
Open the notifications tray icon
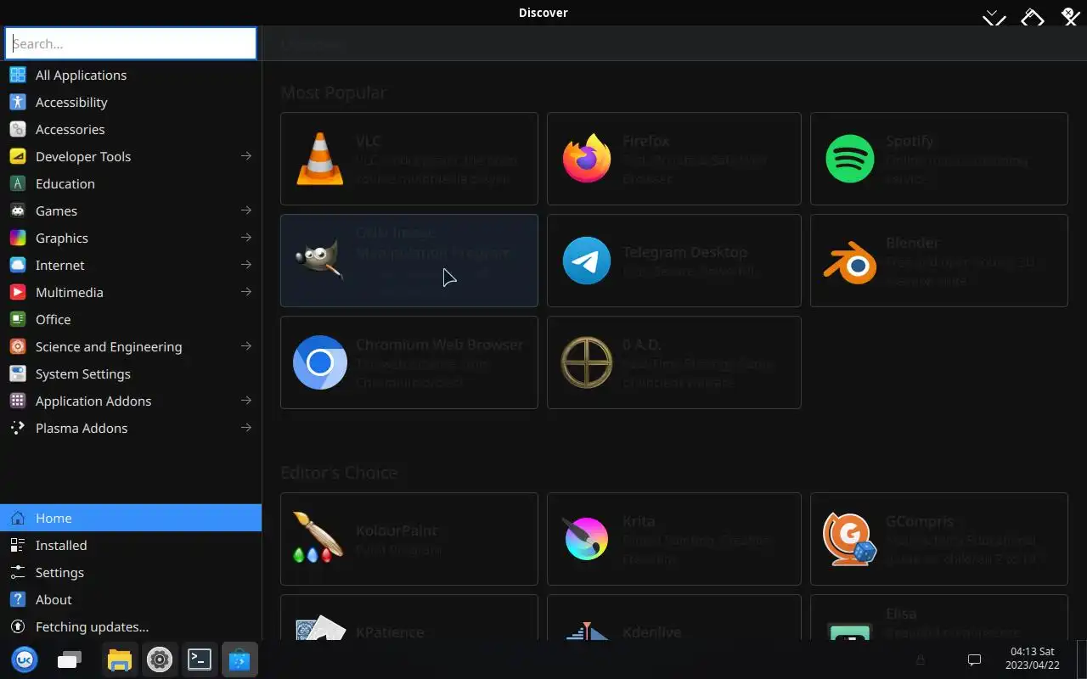click(975, 659)
